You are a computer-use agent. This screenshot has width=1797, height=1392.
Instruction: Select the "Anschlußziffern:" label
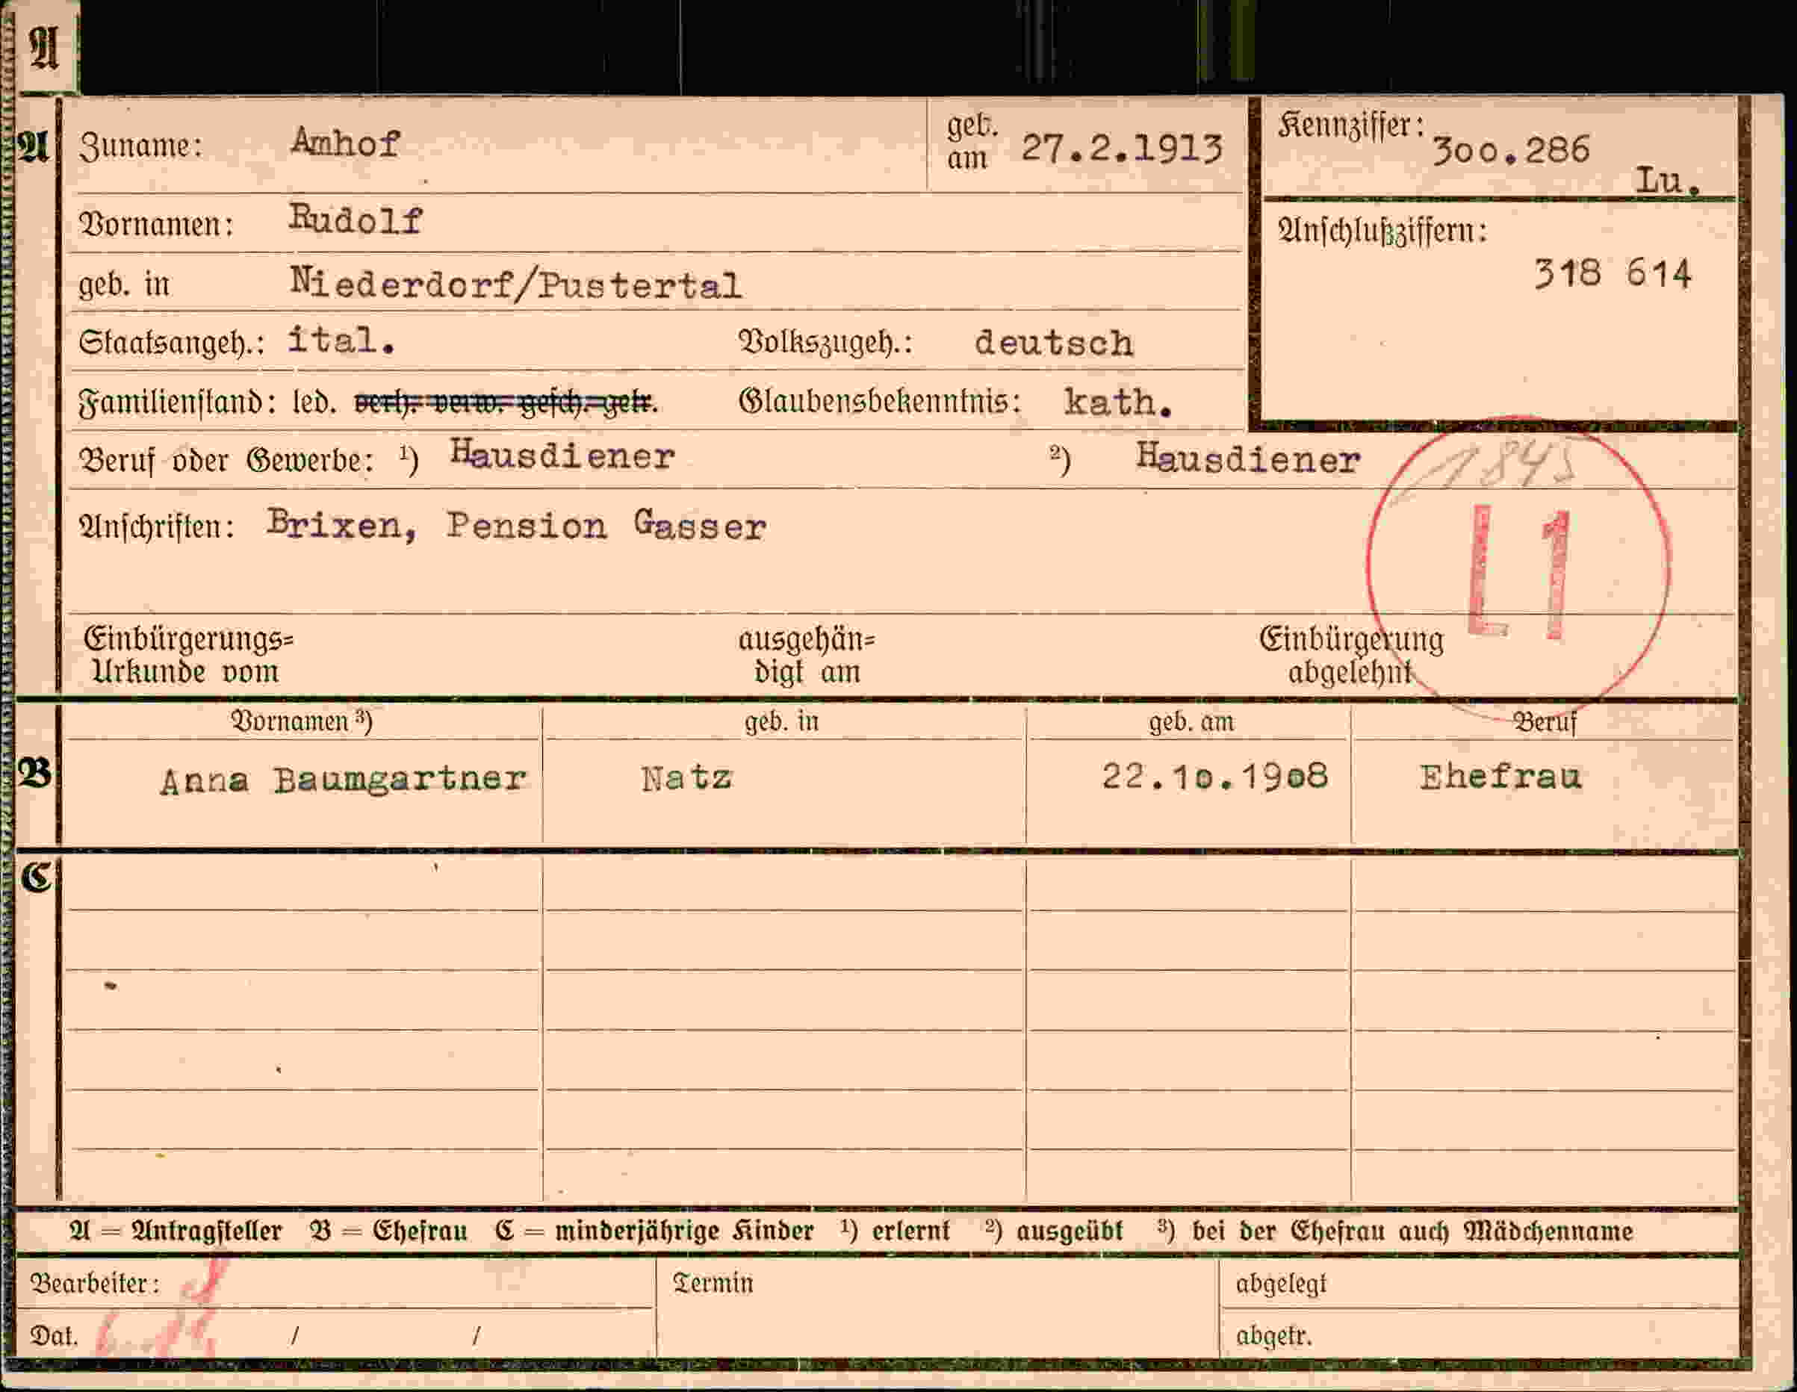[x=1382, y=232]
